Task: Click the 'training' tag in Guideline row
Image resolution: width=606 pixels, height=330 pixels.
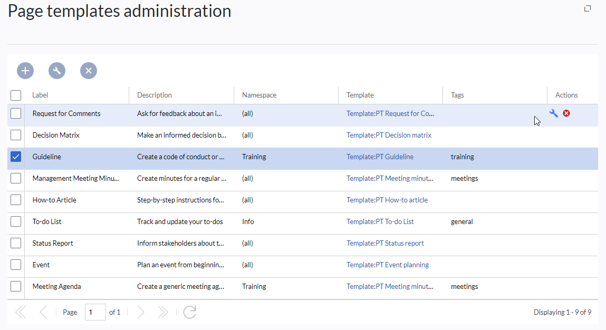Action: (x=462, y=157)
